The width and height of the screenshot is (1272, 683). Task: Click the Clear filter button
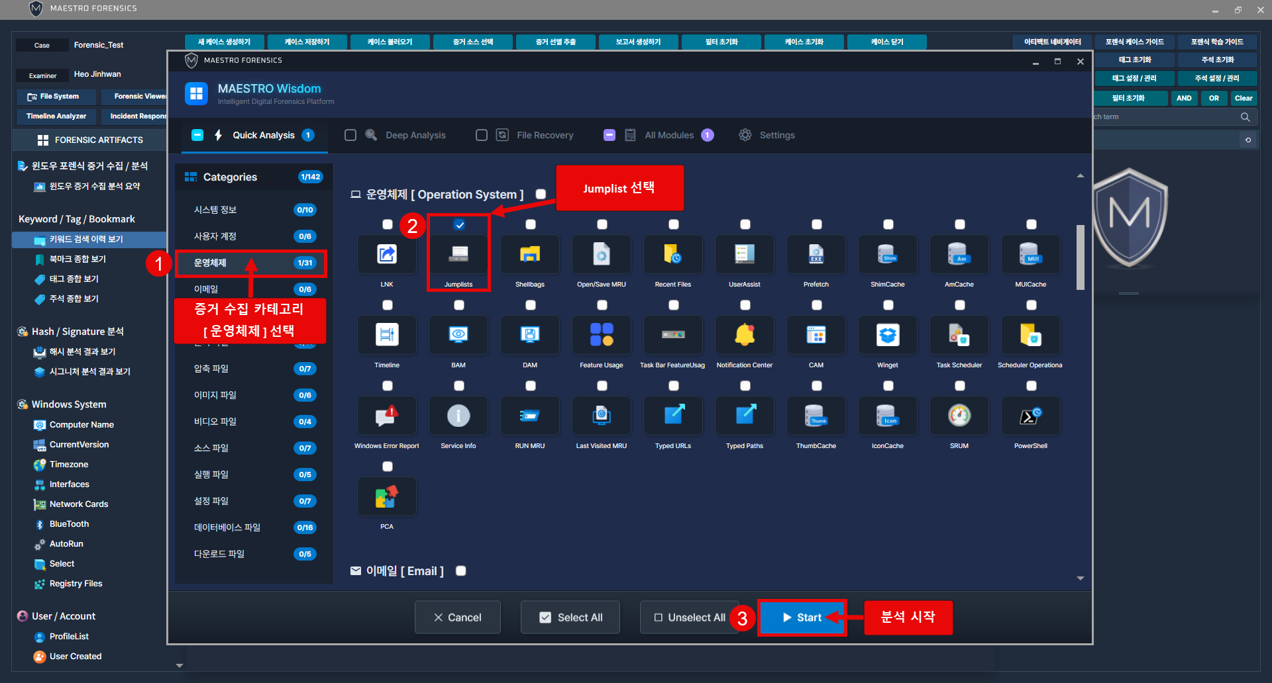click(x=1244, y=98)
